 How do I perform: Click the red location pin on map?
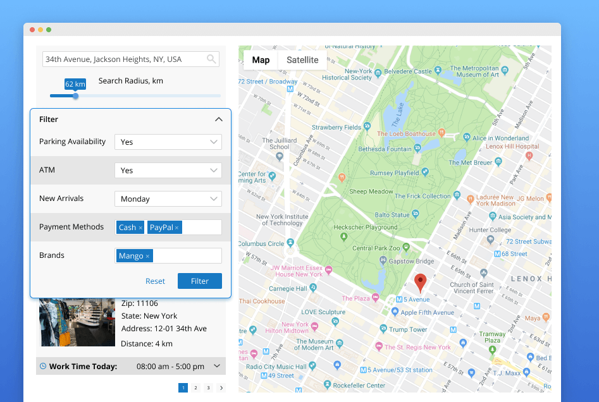420,282
